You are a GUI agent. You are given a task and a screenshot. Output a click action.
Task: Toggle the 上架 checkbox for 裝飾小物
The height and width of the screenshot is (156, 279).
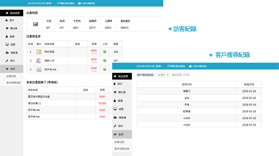[x=105, y=61]
